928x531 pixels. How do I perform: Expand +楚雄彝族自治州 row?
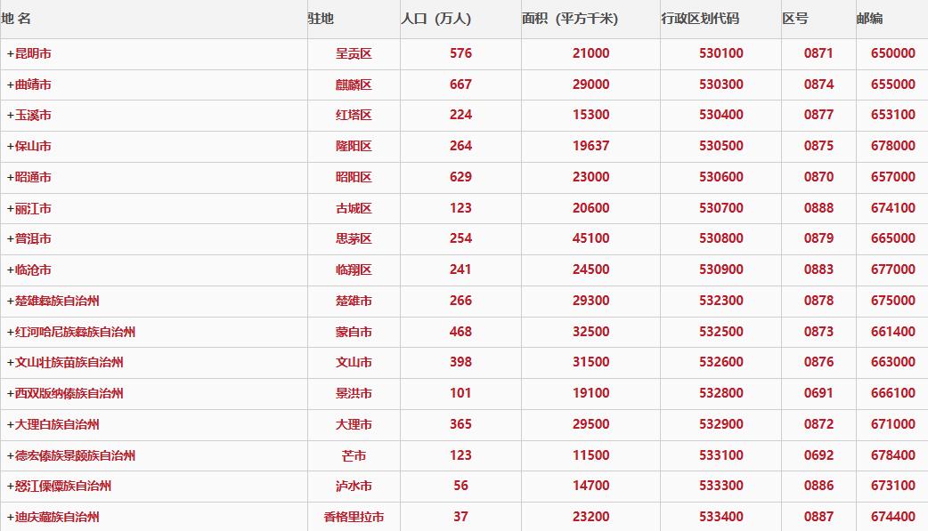tap(53, 301)
